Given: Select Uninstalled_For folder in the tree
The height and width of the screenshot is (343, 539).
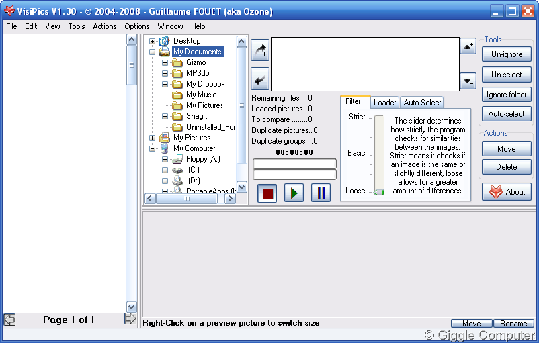Looking at the screenshot, I should click(211, 127).
